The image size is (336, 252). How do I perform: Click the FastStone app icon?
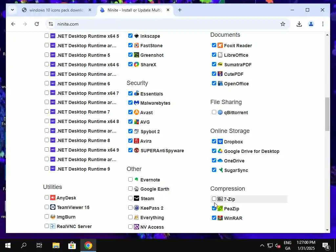136,45
